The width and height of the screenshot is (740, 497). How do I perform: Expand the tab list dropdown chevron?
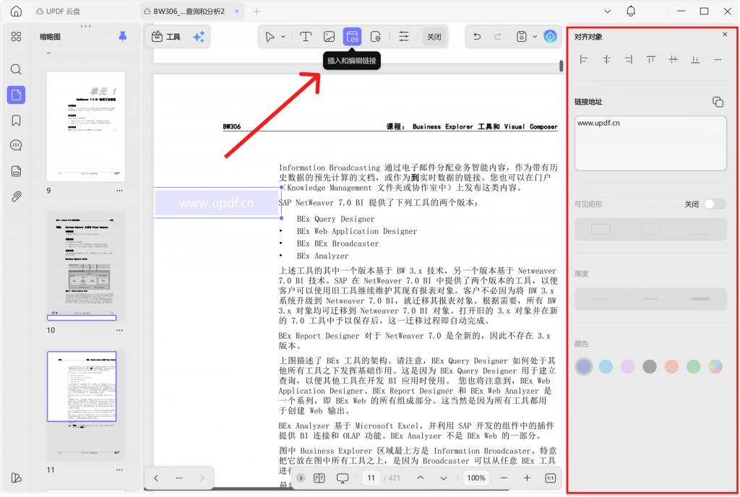(607, 12)
